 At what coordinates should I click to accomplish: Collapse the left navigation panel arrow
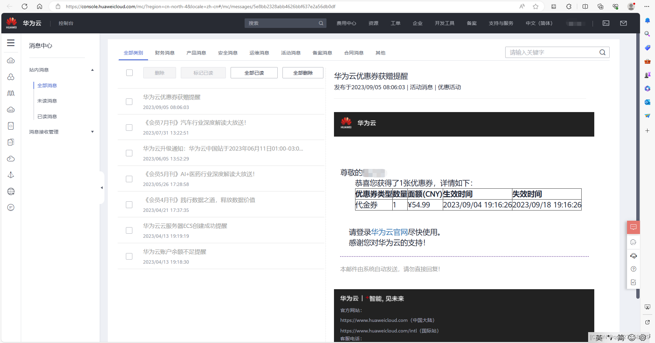(102, 188)
